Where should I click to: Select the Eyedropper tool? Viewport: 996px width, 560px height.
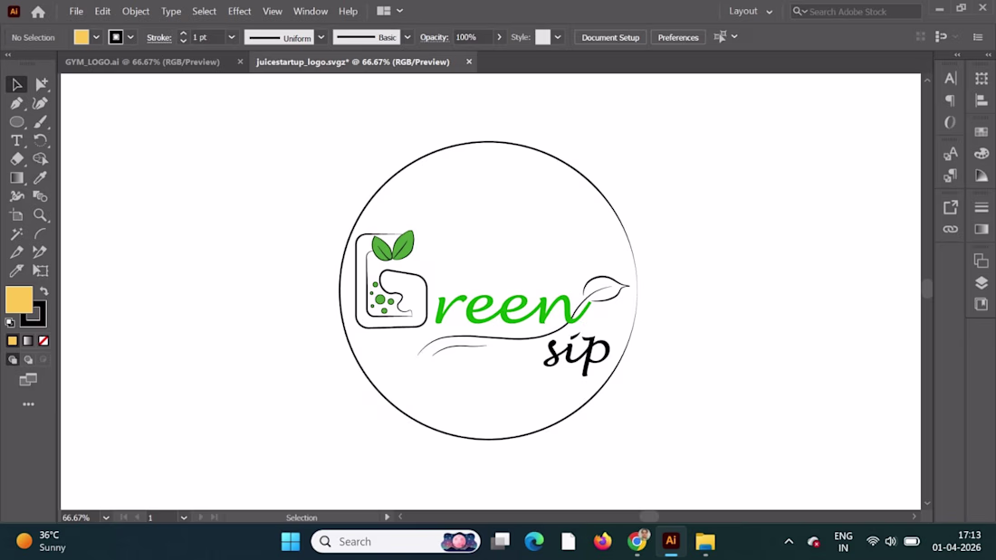click(x=41, y=178)
